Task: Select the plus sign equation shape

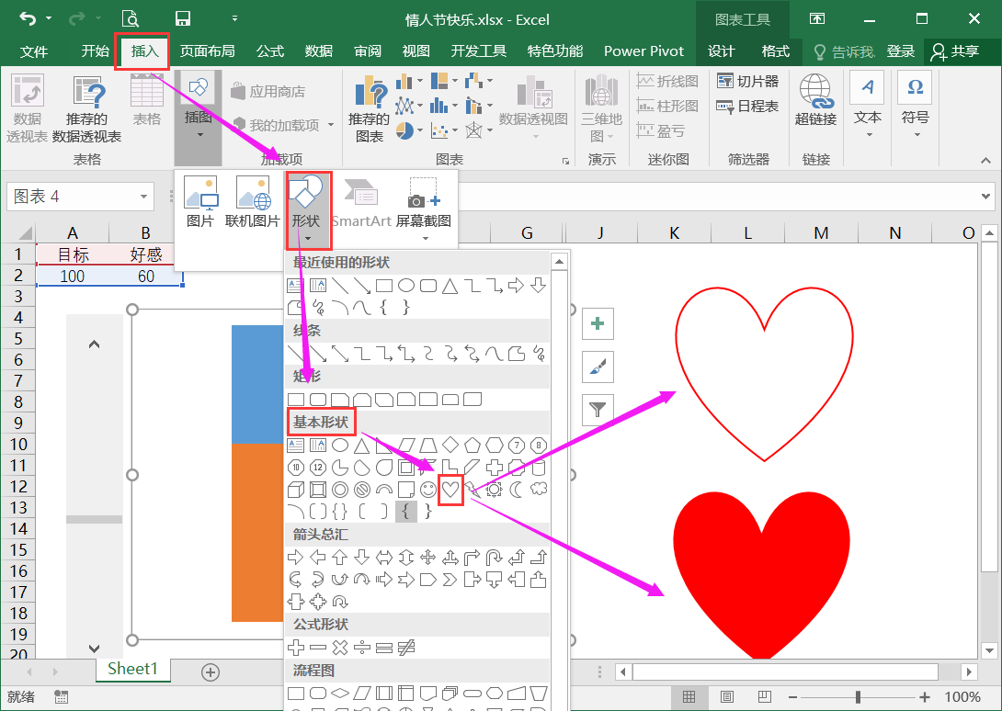Action: point(296,647)
